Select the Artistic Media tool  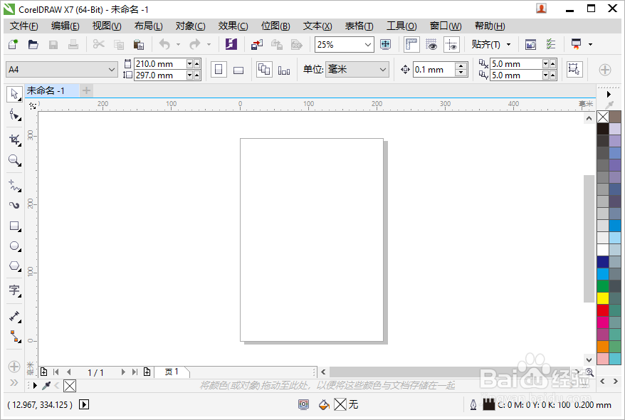[14, 205]
